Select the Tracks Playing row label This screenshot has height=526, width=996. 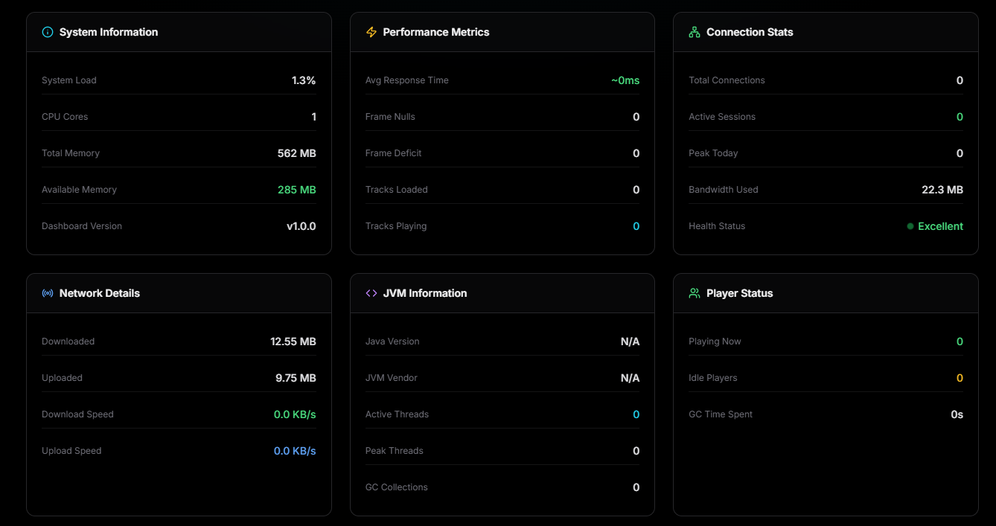coord(396,226)
